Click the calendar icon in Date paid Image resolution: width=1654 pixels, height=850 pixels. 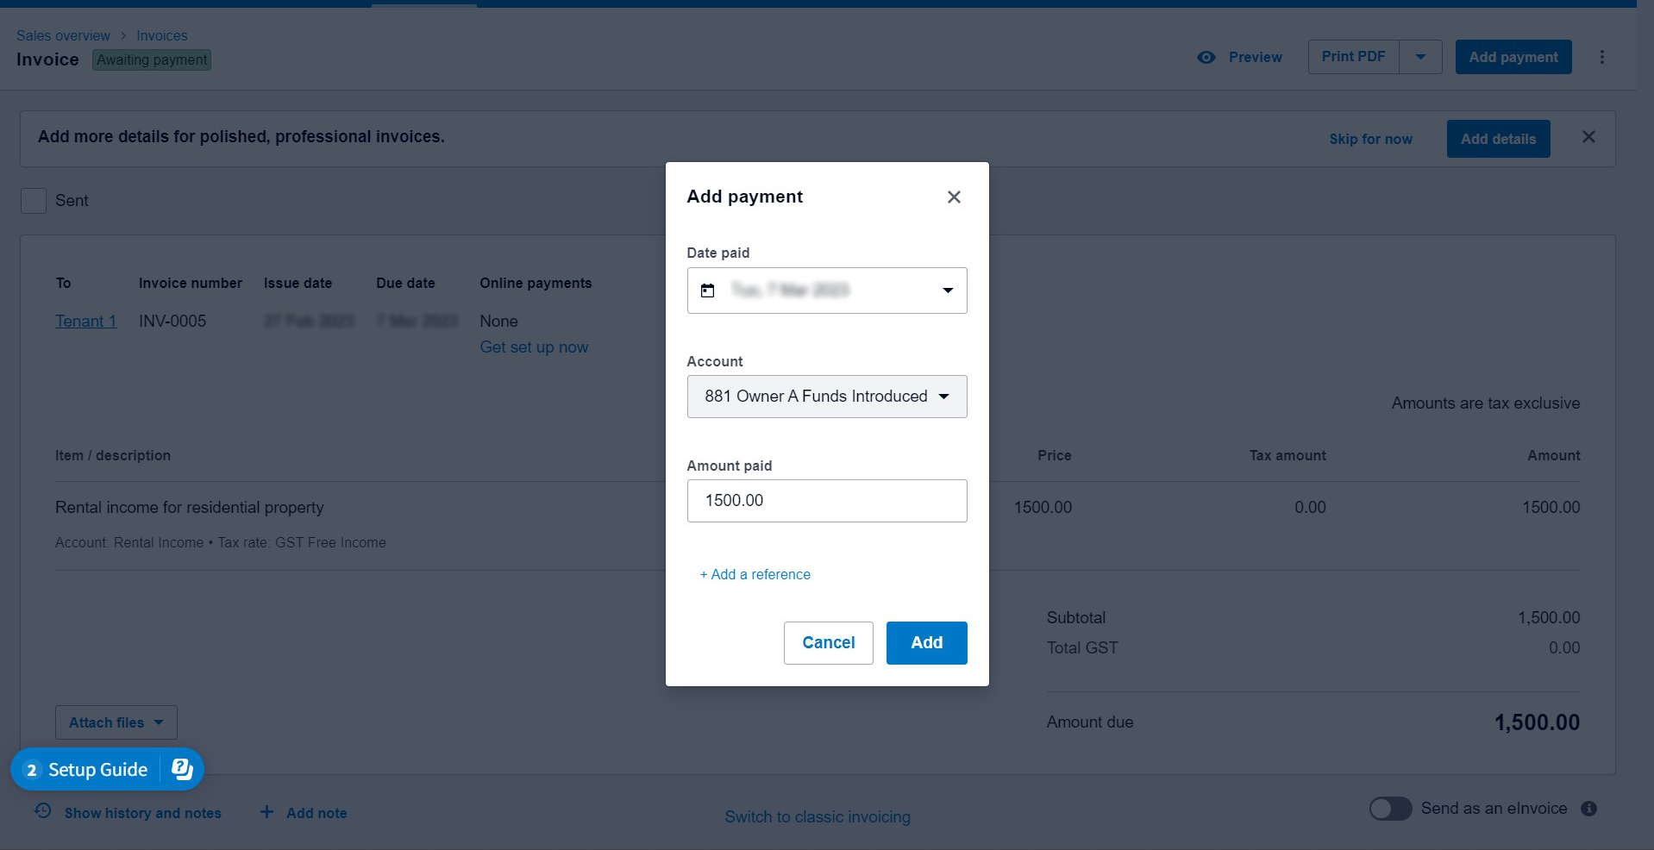coord(708,291)
